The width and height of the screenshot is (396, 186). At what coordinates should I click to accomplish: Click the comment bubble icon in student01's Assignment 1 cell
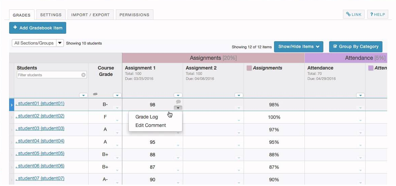178,102
